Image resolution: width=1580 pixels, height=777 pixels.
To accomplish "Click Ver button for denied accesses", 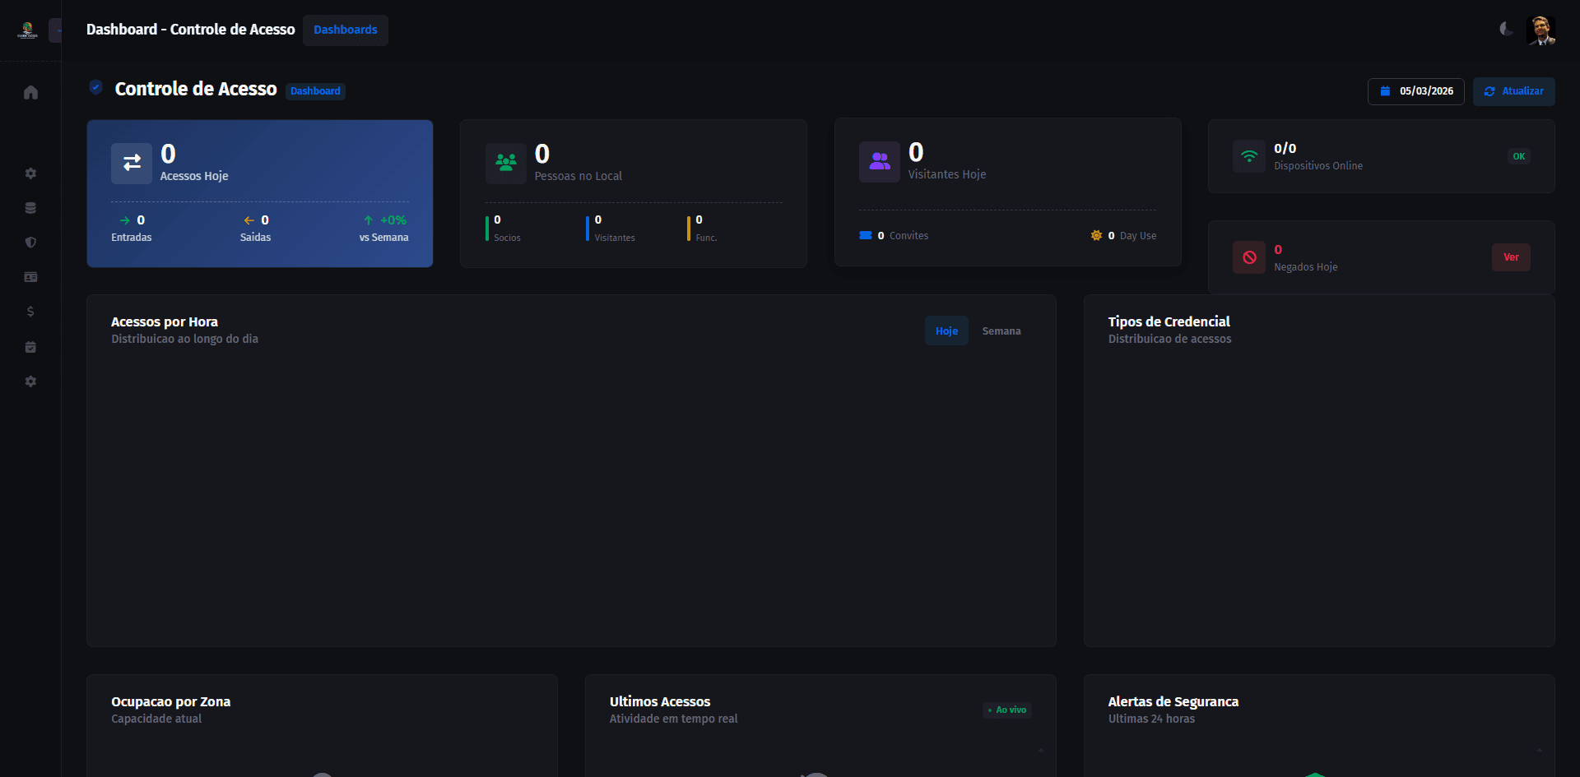I will pos(1510,257).
